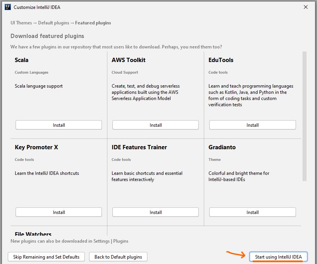Install the Gradianto theme

click(252, 212)
